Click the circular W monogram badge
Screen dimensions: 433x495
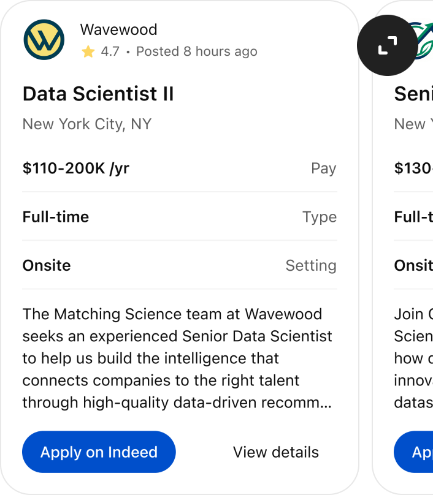44,39
